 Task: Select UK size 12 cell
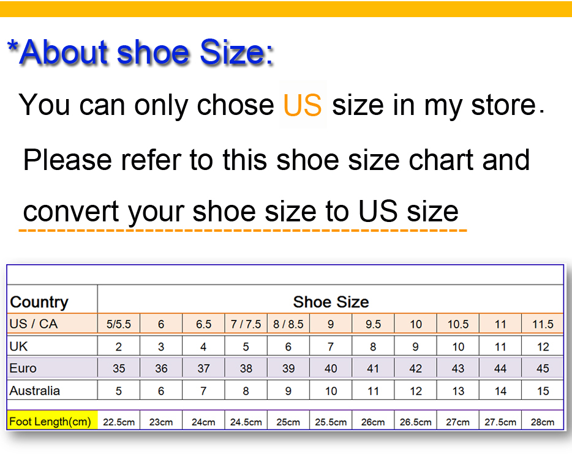[543, 346]
